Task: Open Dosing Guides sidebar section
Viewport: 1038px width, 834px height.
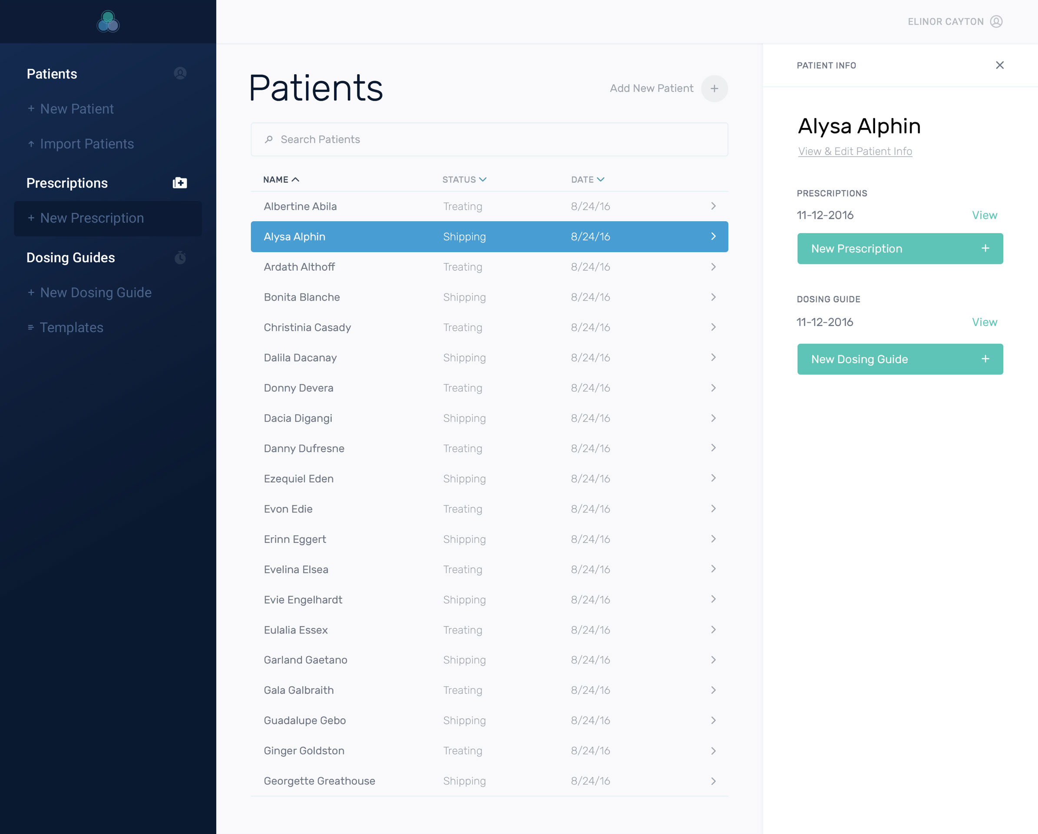Action: pos(71,257)
